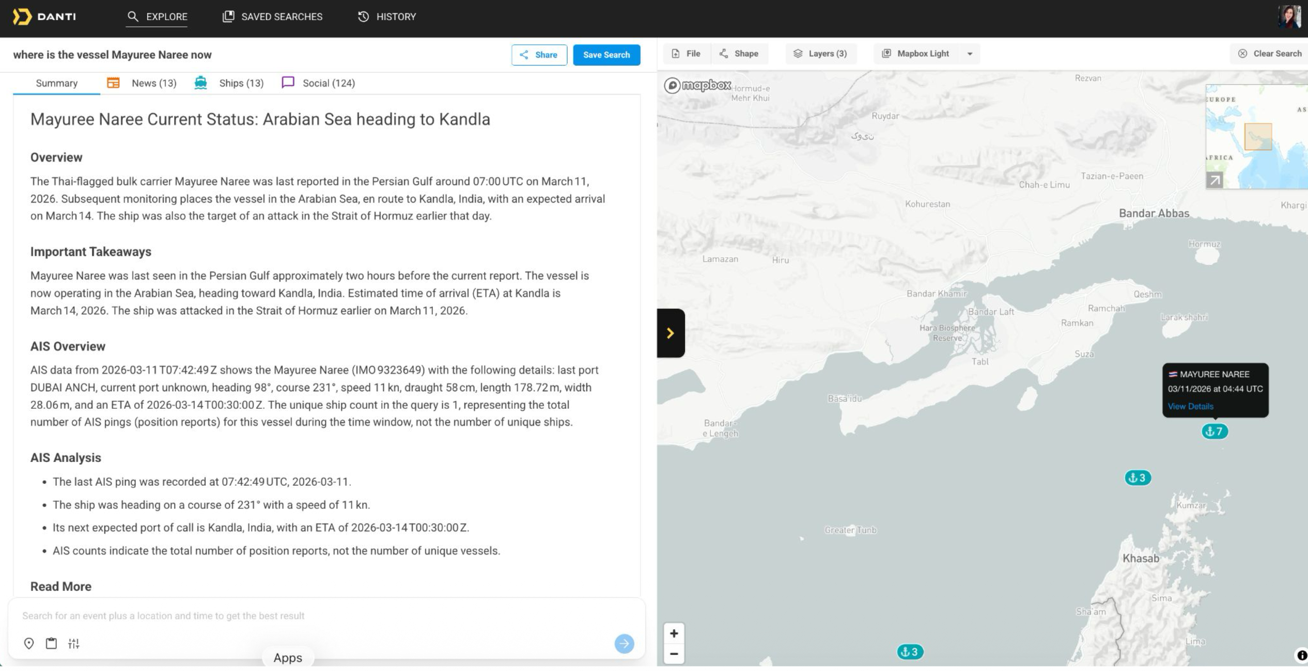Open the Layers (3) menu
Screen dimensions: 1308x671
coord(820,54)
